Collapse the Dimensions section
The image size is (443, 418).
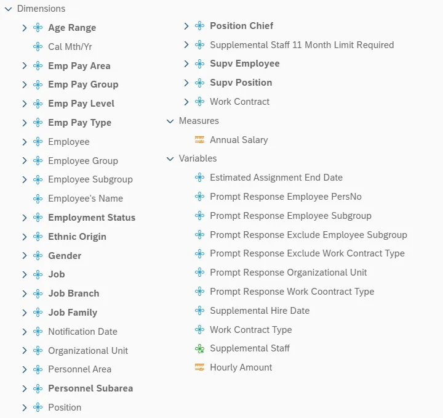[9, 9]
